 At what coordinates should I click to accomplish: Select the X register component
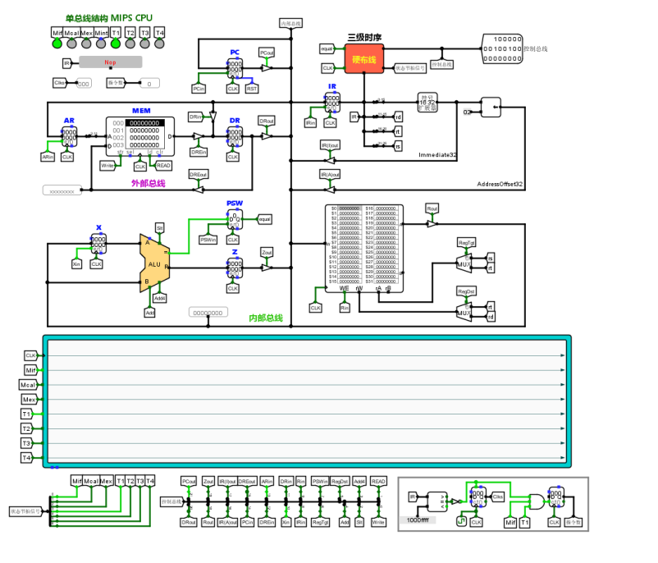pos(98,244)
